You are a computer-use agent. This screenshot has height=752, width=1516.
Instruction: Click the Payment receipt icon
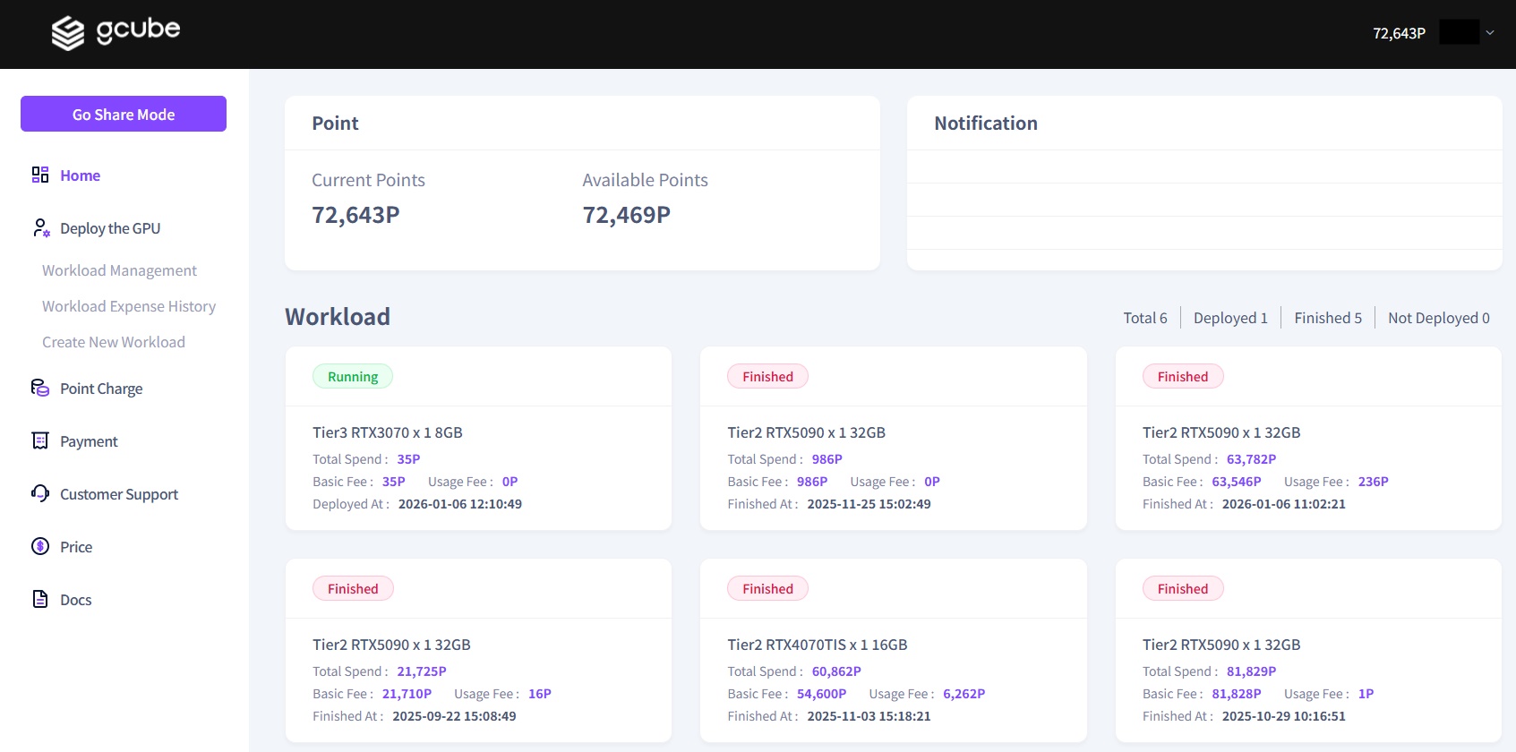[x=40, y=440]
